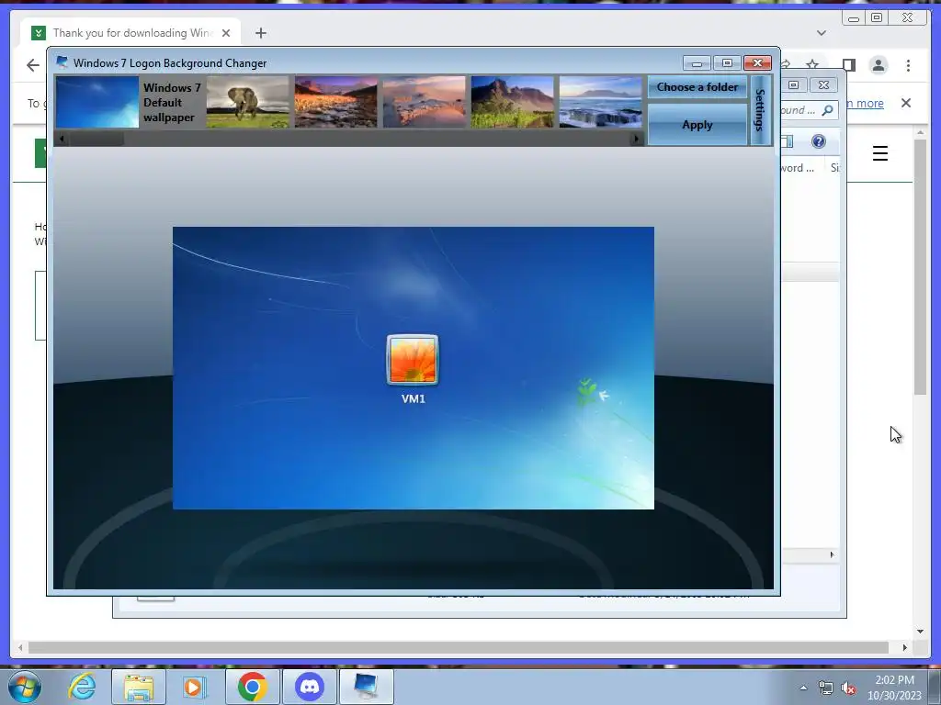Launch Internet Explorer from the taskbar
The width and height of the screenshot is (941, 705).
(82, 687)
